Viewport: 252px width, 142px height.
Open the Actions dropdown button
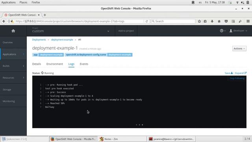[239, 49]
